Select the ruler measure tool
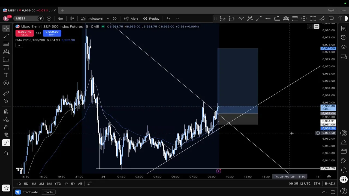The image size is (349, 196). 6,93
